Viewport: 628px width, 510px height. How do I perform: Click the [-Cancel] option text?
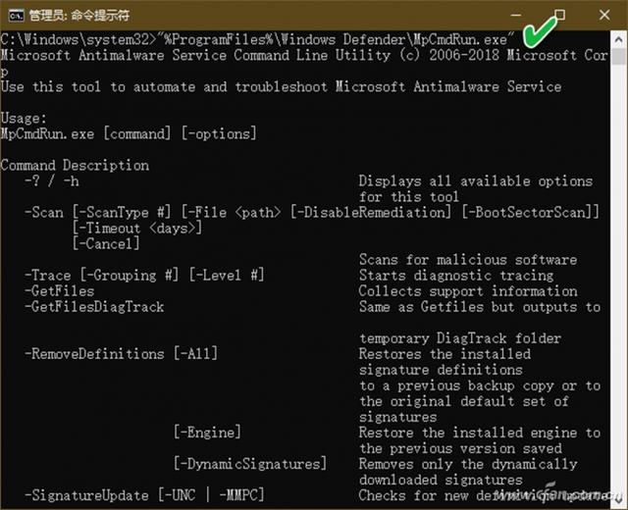coord(107,244)
